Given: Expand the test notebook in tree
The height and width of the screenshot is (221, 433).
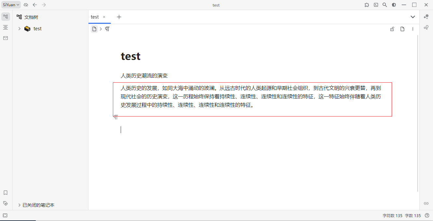Looking at the screenshot, I should pos(20,29).
